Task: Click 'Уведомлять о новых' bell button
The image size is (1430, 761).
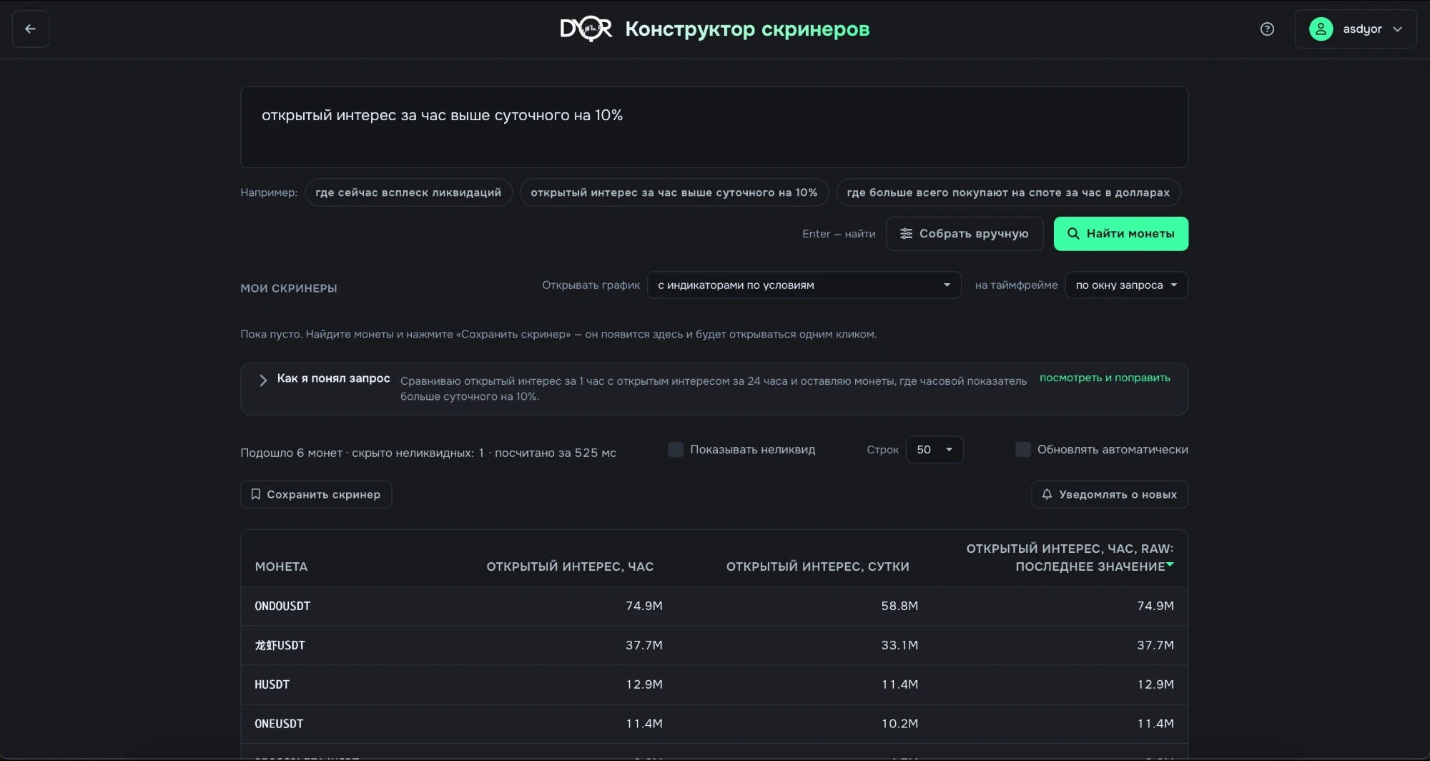Action: tap(1110, 494)
